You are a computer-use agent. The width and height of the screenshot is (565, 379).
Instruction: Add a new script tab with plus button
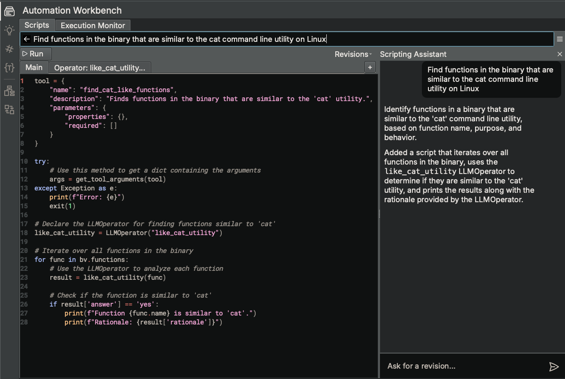click(370, 67)
